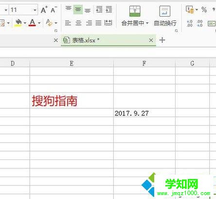Click the red font color A icon
The image size is (216, 199).
point(32,23)
